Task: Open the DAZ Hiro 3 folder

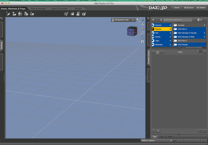Action: 189,41
